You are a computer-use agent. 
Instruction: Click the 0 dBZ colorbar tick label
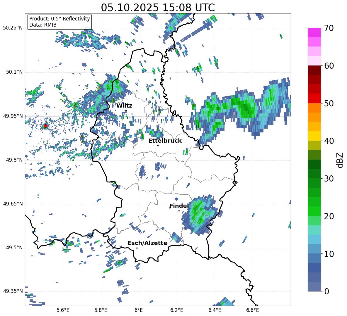(x=326, y=291)
